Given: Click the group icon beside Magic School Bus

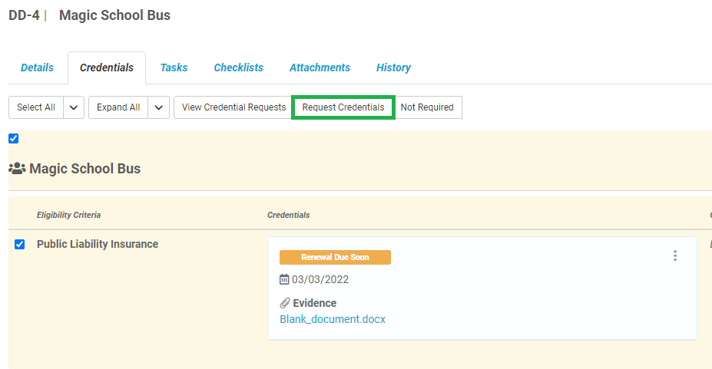Looking at the screenshot, I should [x=17, y=169].
